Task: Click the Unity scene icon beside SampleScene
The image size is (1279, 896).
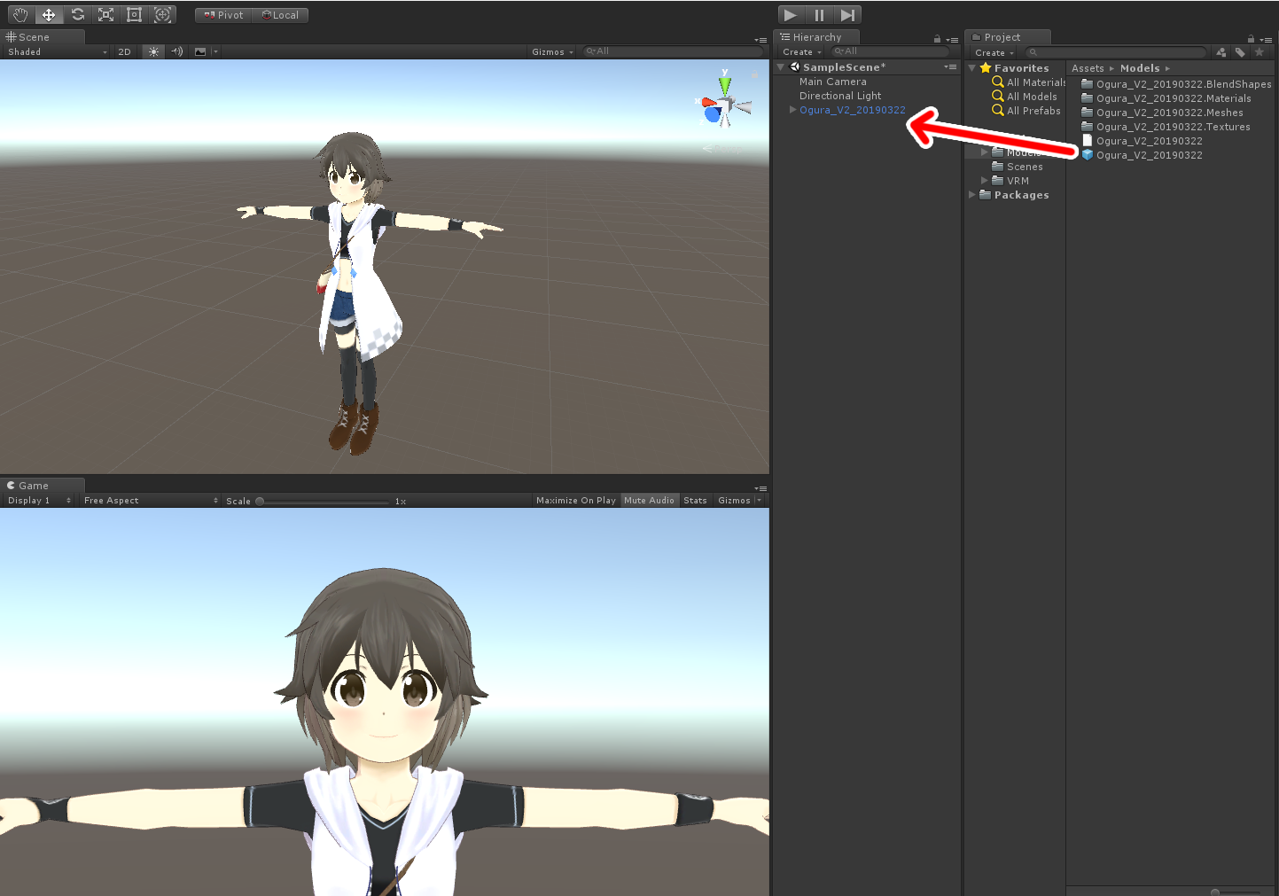Action: (x=795, y=67)
